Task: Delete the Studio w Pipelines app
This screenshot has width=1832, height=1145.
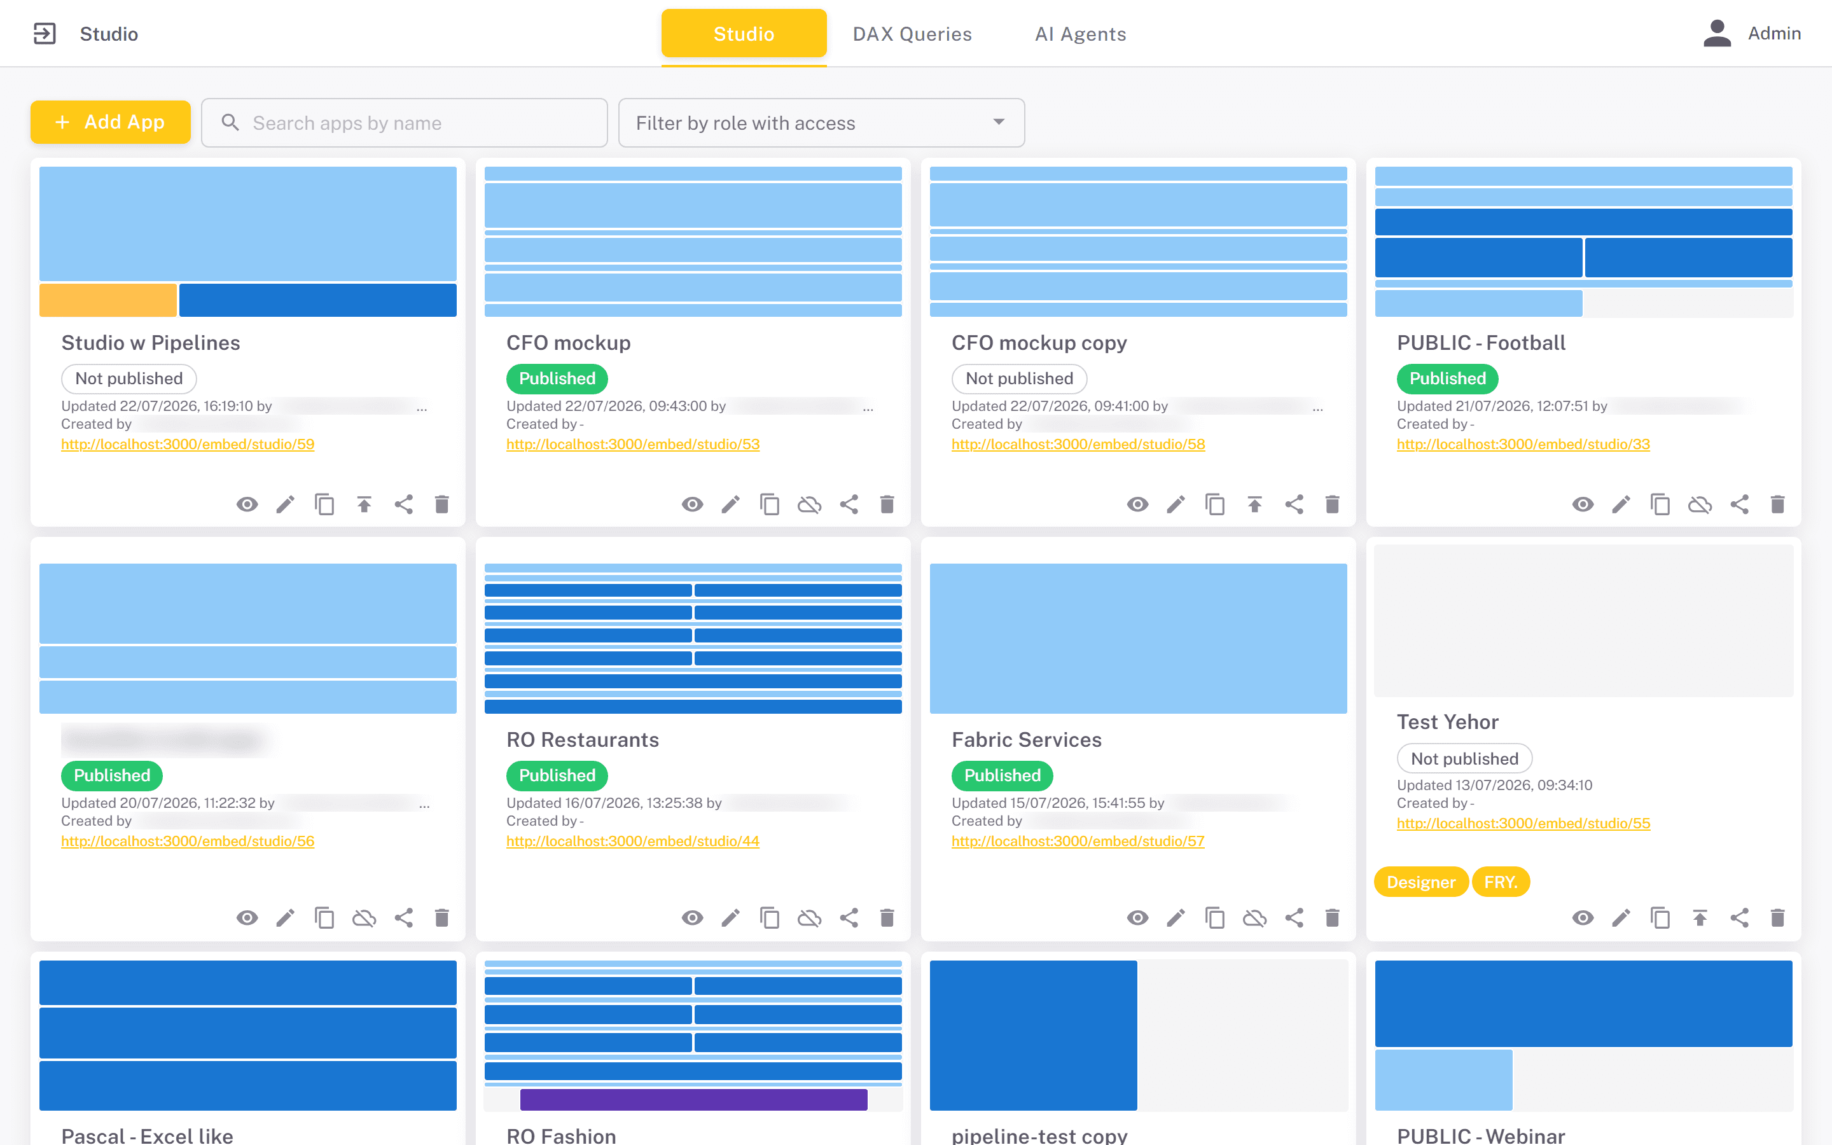Action: tap(442, 504)
